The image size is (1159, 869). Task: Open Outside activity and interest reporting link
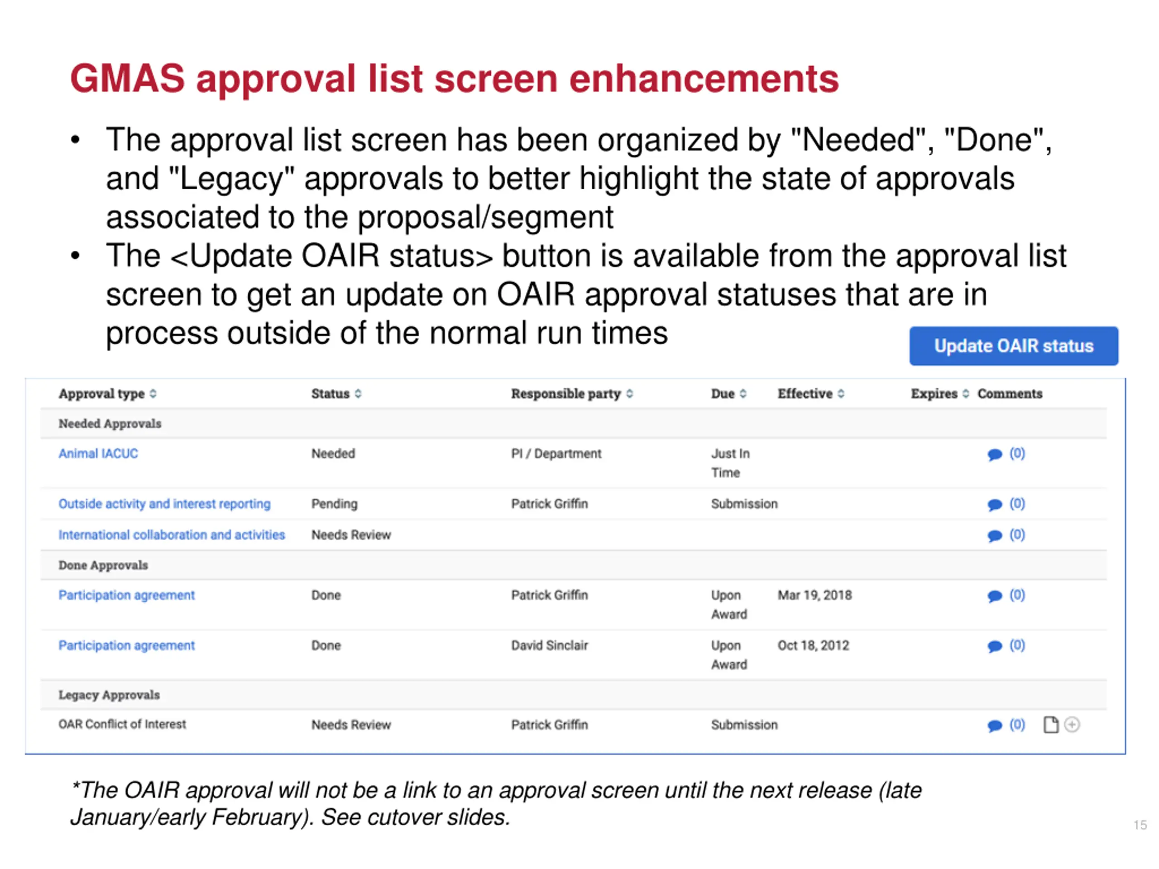coord(164,503)
